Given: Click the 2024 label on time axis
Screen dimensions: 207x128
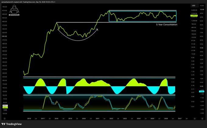Looking at the screenshot, I should point(139,119).
